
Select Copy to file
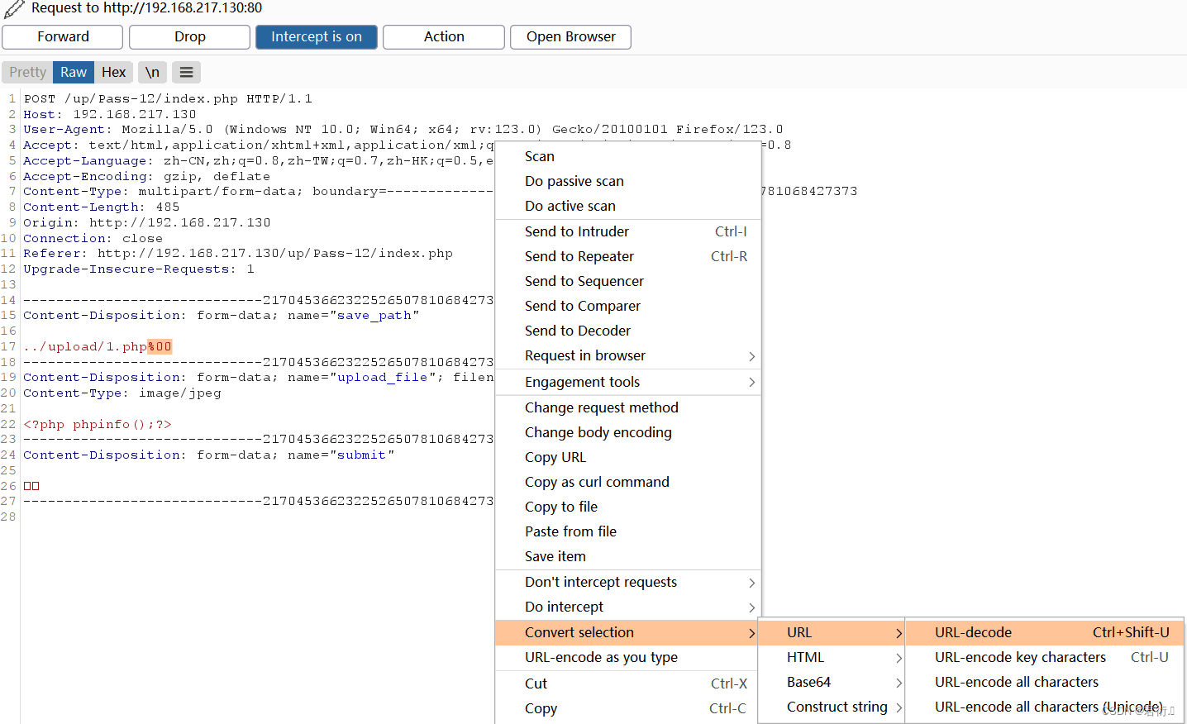(x=627, y=507)
